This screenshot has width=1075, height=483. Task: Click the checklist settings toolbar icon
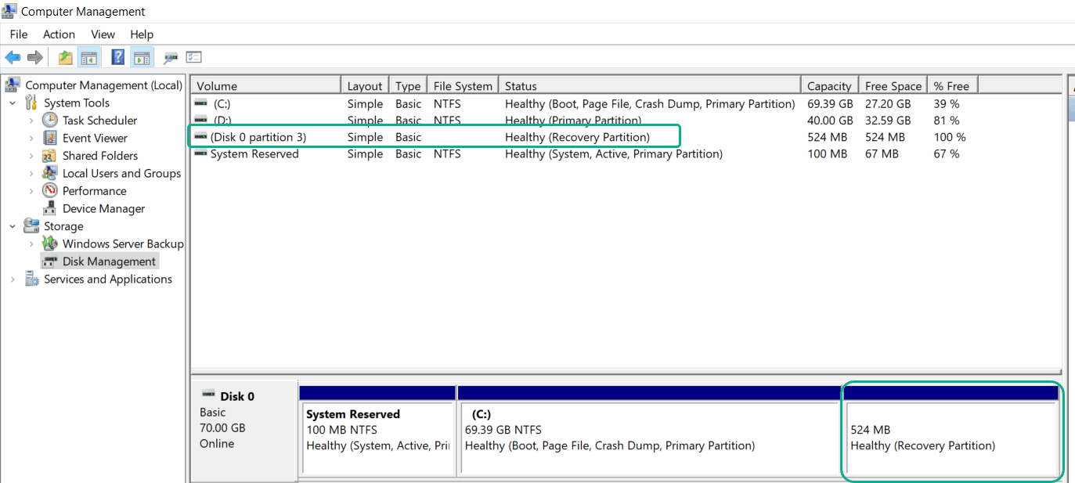click(x=193, y=57)
